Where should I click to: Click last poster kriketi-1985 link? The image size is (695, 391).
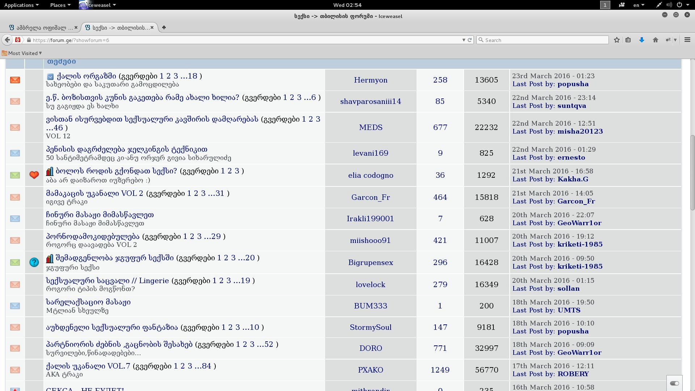click(x=580, y=244)
